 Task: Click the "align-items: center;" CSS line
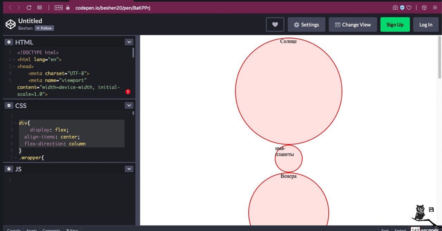(x=52, y=137)
